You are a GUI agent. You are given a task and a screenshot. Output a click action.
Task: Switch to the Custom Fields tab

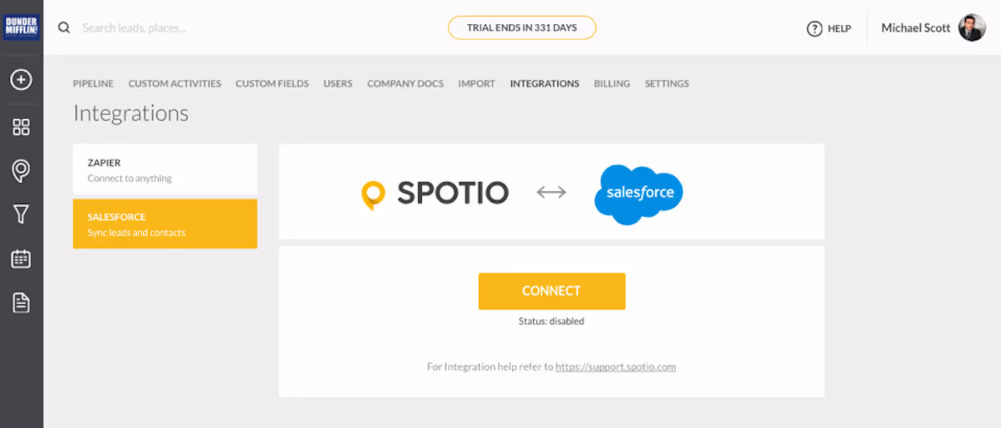pyautogui.click(x=272, y=83)
